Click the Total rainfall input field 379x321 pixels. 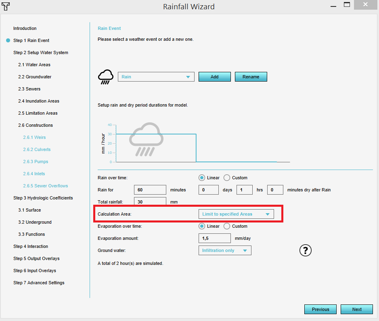[x=150, y=201]
